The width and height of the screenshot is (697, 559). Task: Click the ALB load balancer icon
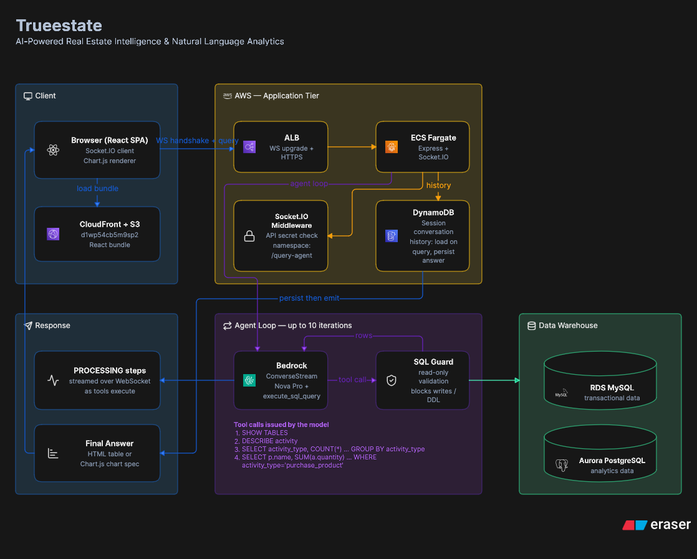pyautogui.click(x=249, y=147)
